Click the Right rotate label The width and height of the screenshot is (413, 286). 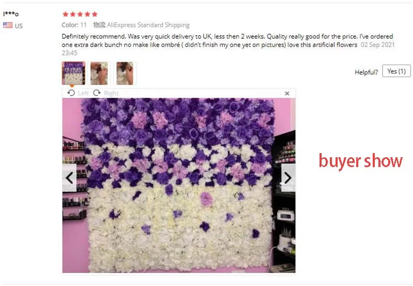[112, 93]
